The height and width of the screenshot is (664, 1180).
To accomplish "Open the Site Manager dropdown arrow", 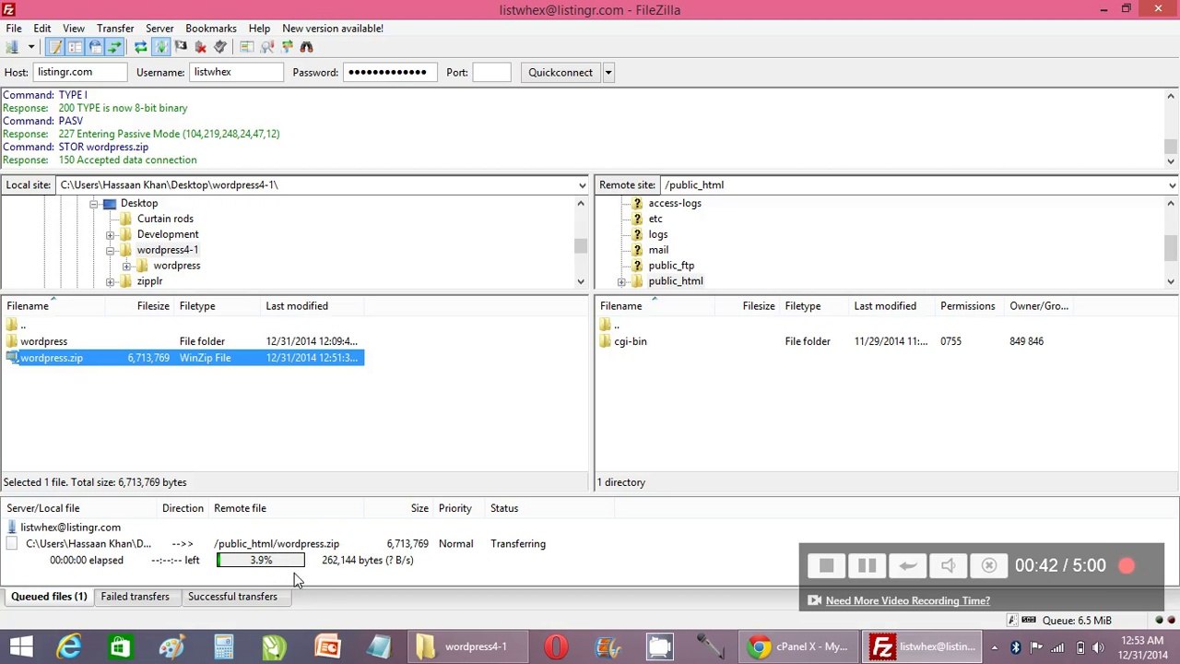I will 30,47.
